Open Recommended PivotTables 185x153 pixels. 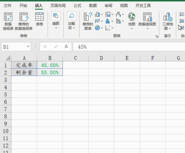click(24, 21)
